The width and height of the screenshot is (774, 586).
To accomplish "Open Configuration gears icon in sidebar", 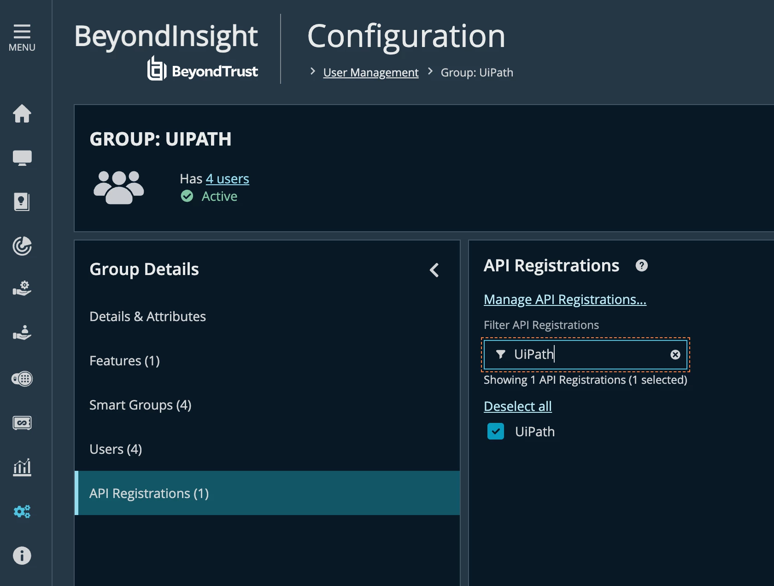I will (22, 511).
